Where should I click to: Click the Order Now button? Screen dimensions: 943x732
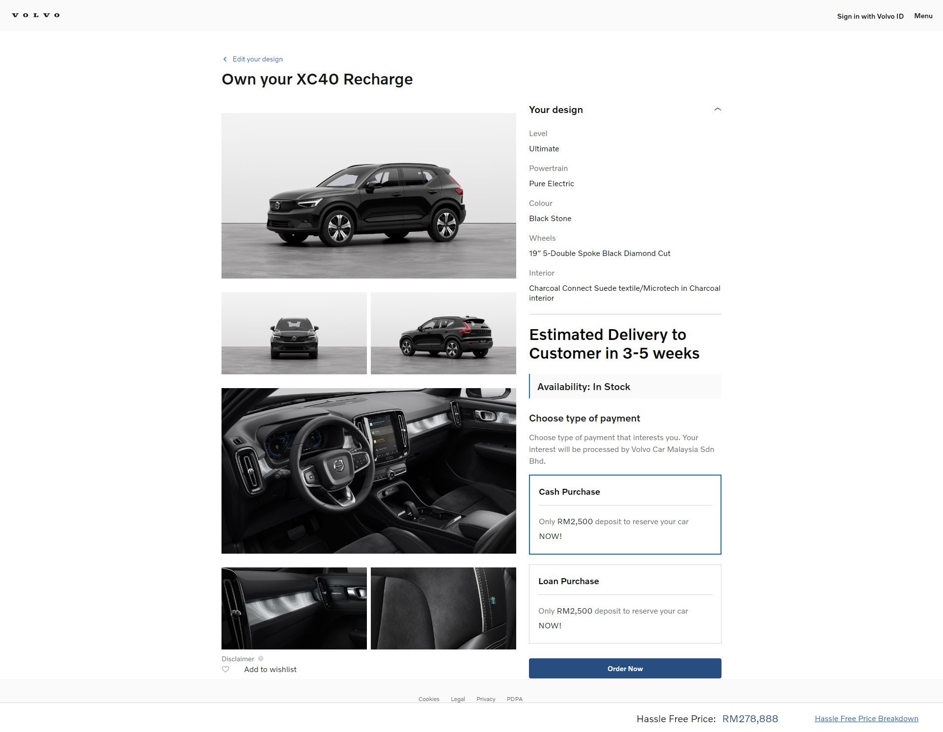point(625,668)
